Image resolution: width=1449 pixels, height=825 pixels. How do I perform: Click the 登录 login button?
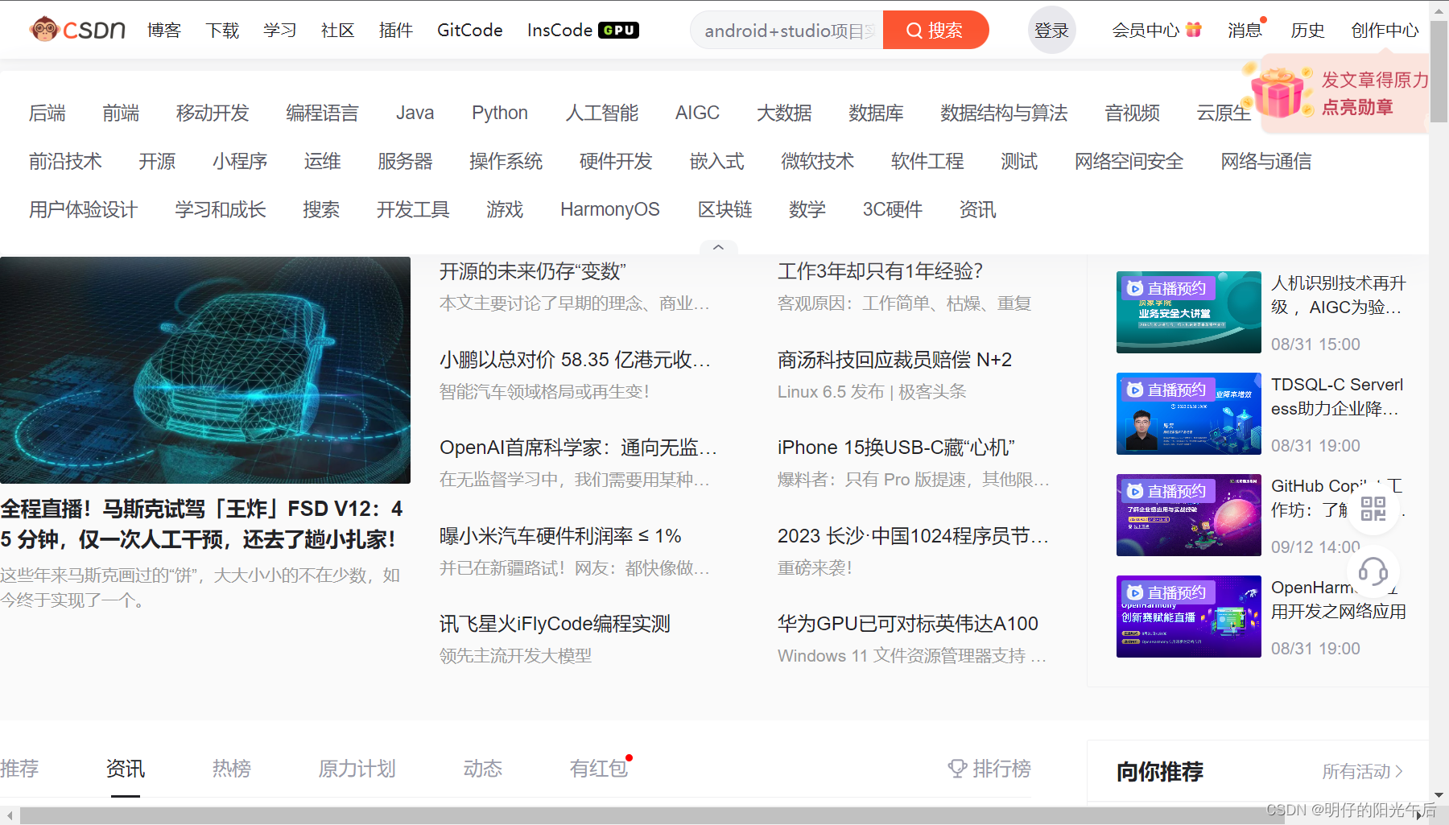click(x=1051, y=30)
